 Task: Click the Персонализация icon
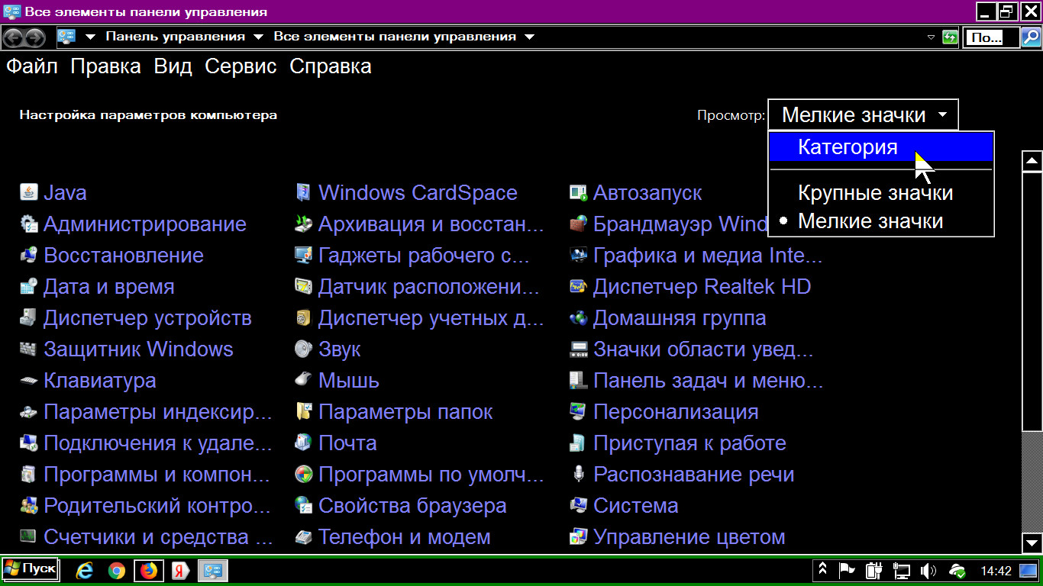(x=578, y=411)
